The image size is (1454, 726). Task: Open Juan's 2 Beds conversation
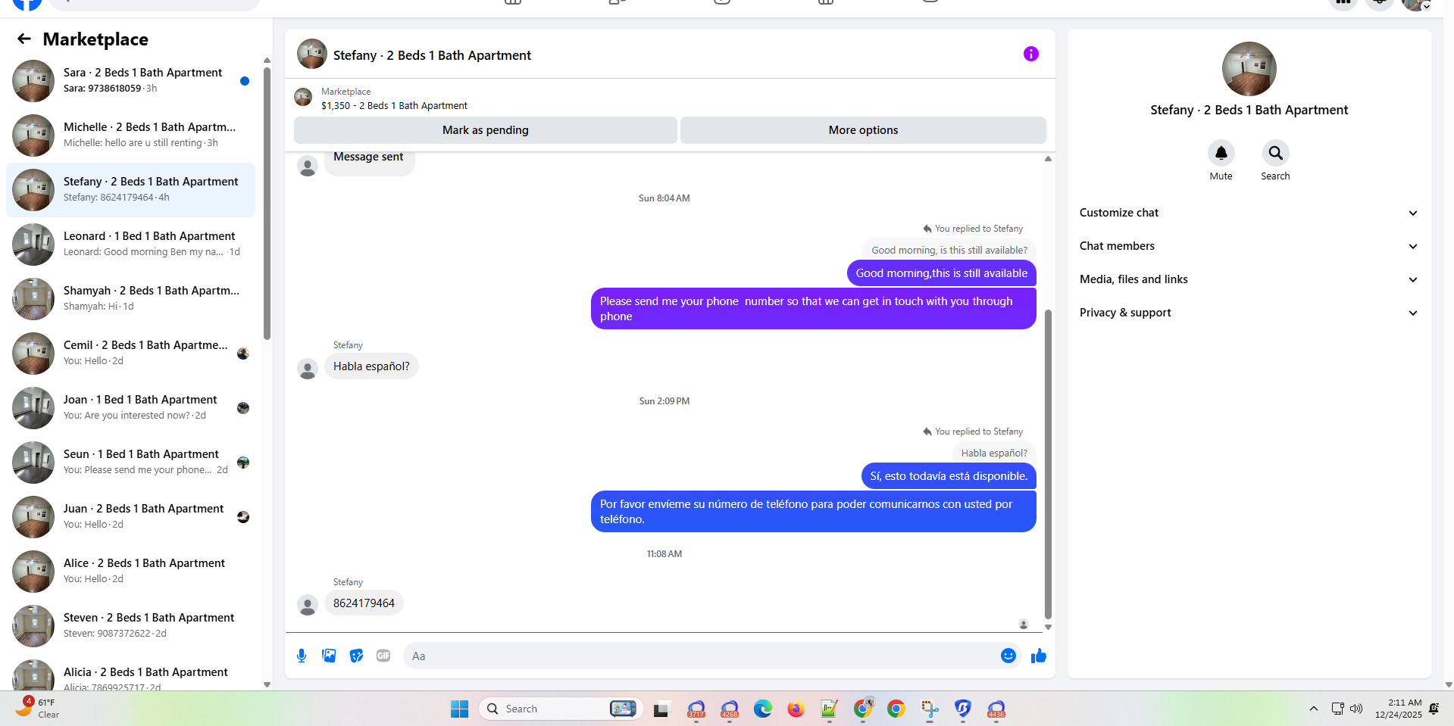click(130, 517)
